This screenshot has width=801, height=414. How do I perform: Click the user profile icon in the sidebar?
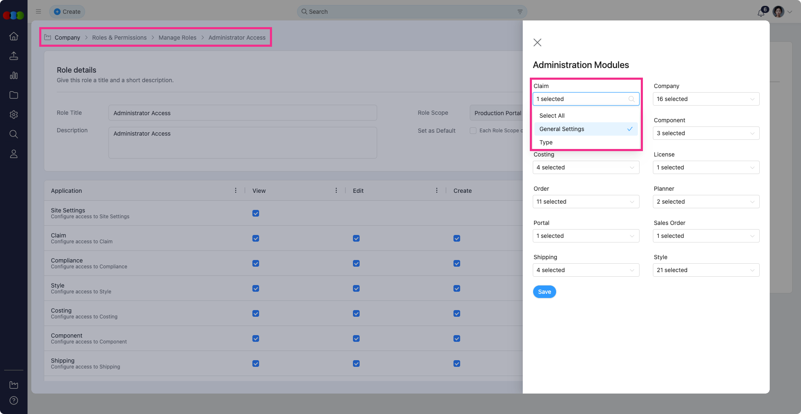(14, 154)
